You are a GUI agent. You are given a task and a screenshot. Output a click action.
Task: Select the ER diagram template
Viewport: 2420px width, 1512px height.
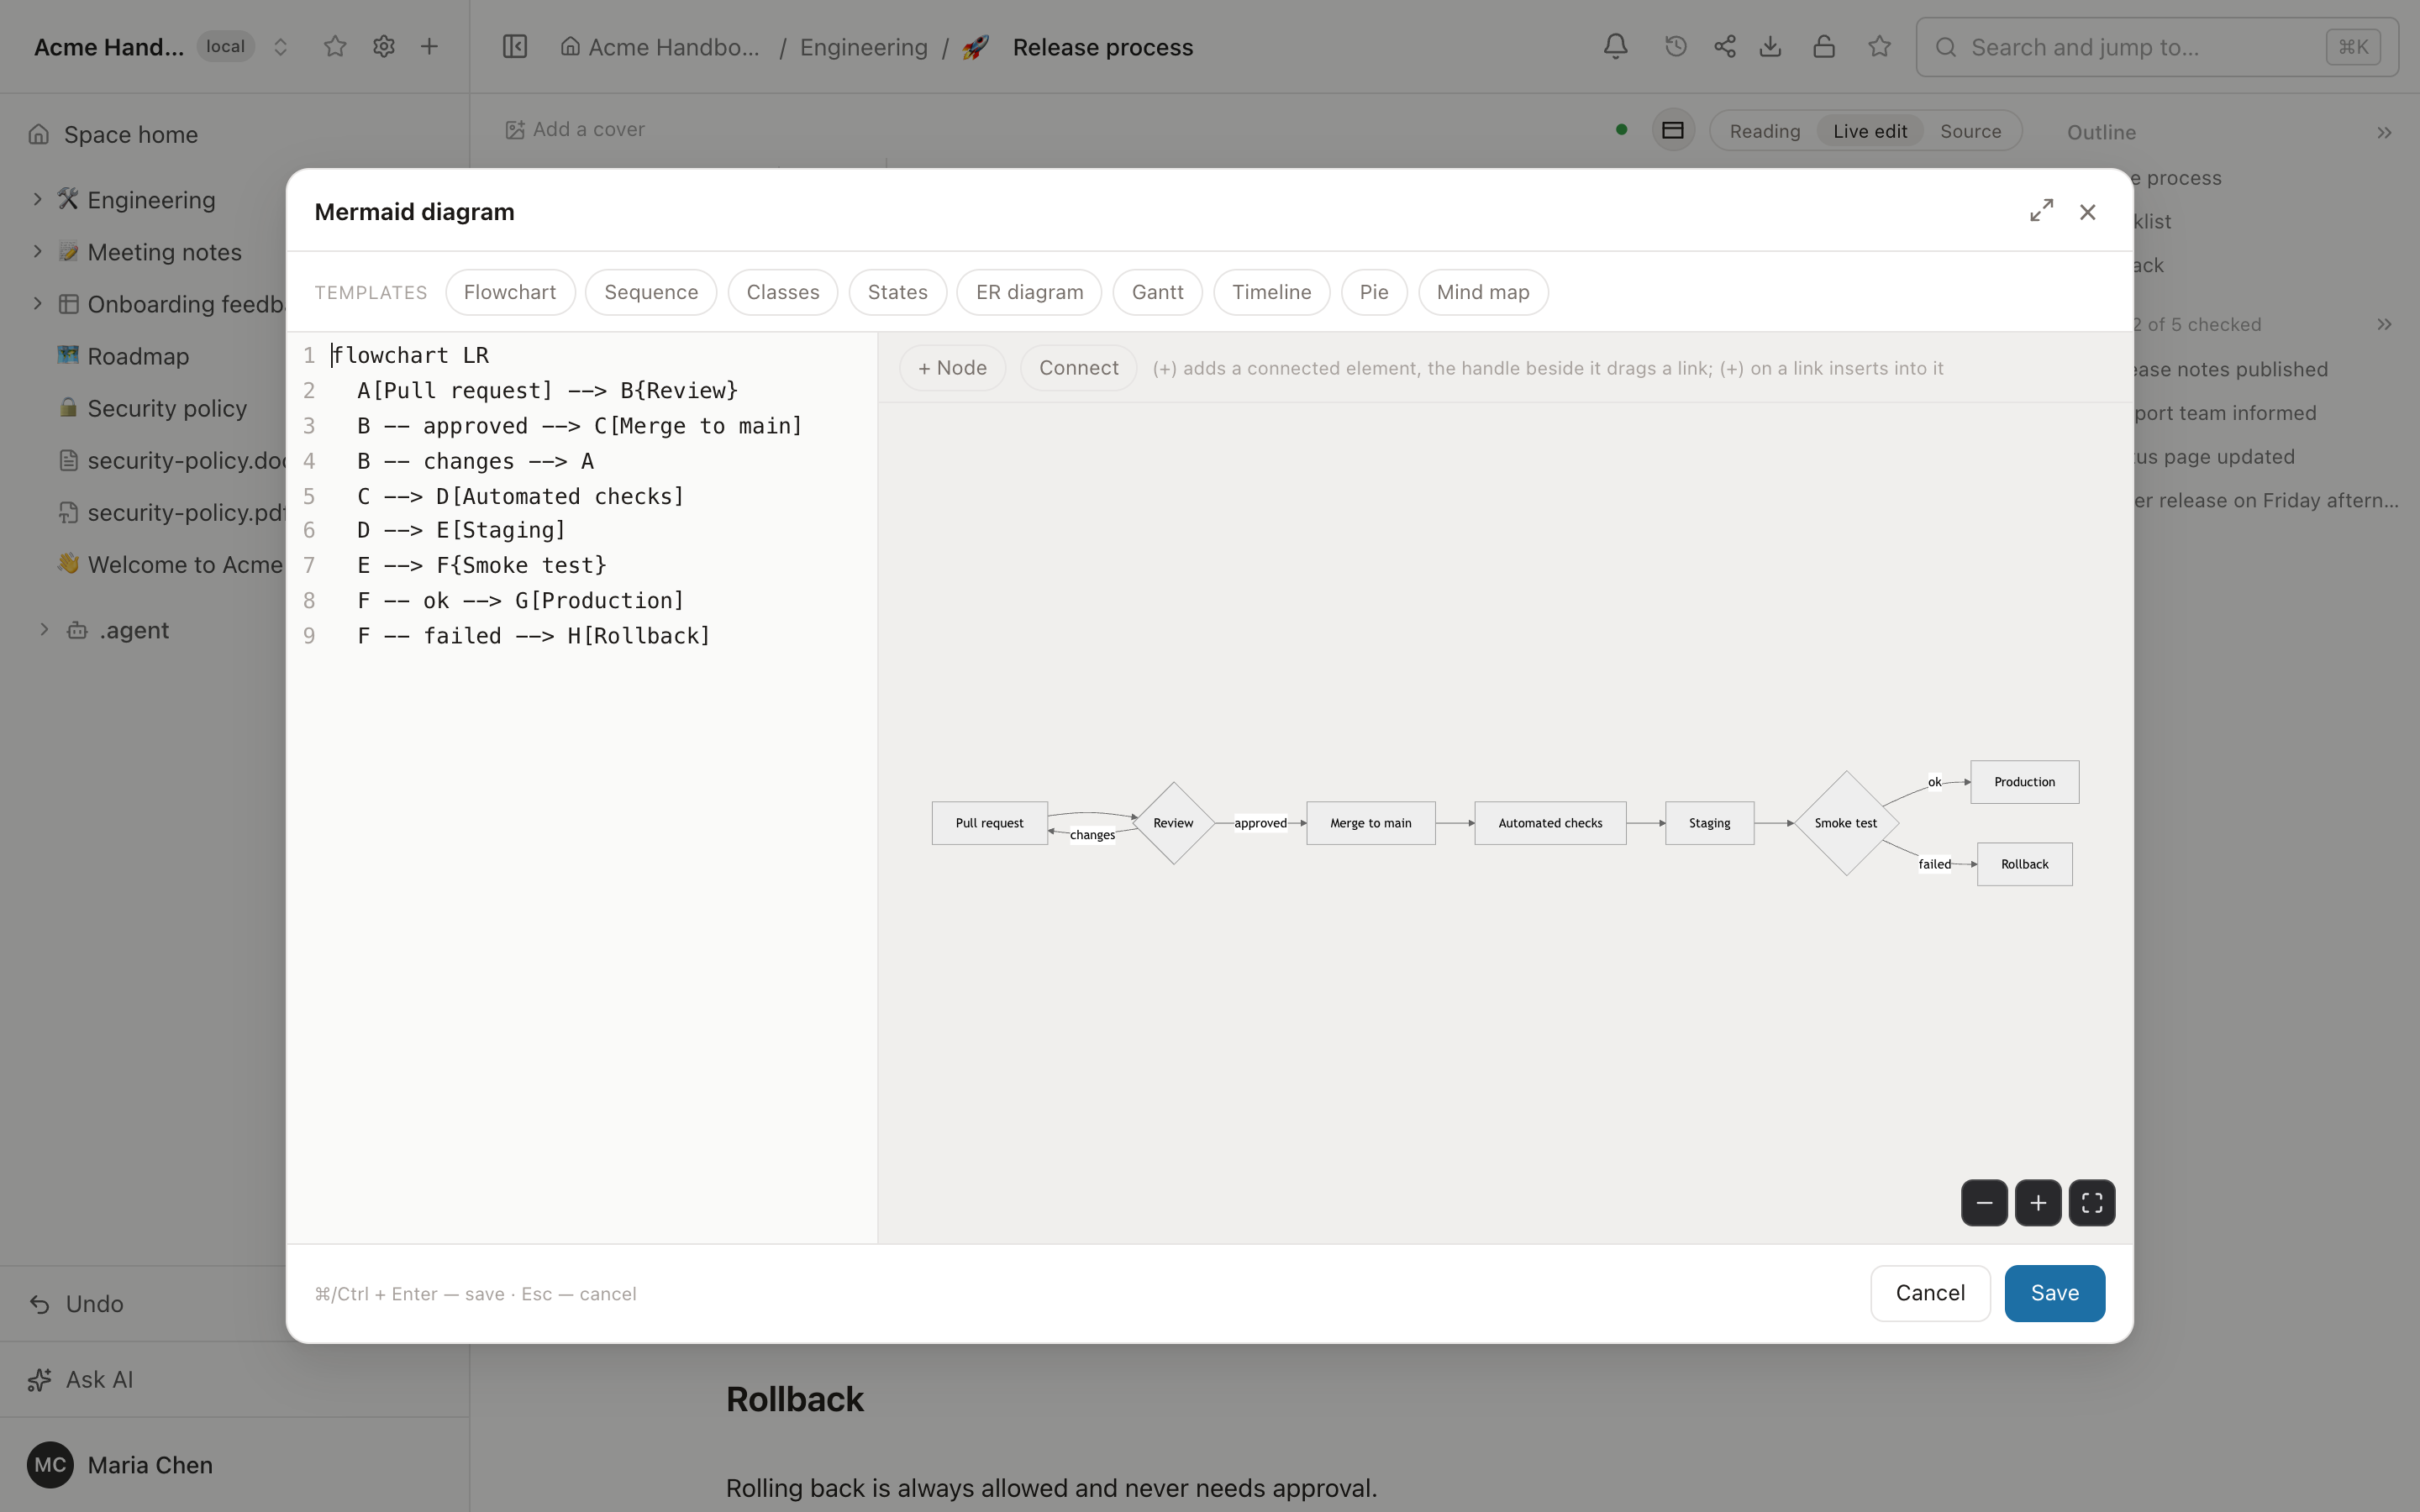coord(1029,292)
